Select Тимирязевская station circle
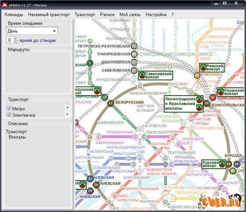 coord(134,54)
